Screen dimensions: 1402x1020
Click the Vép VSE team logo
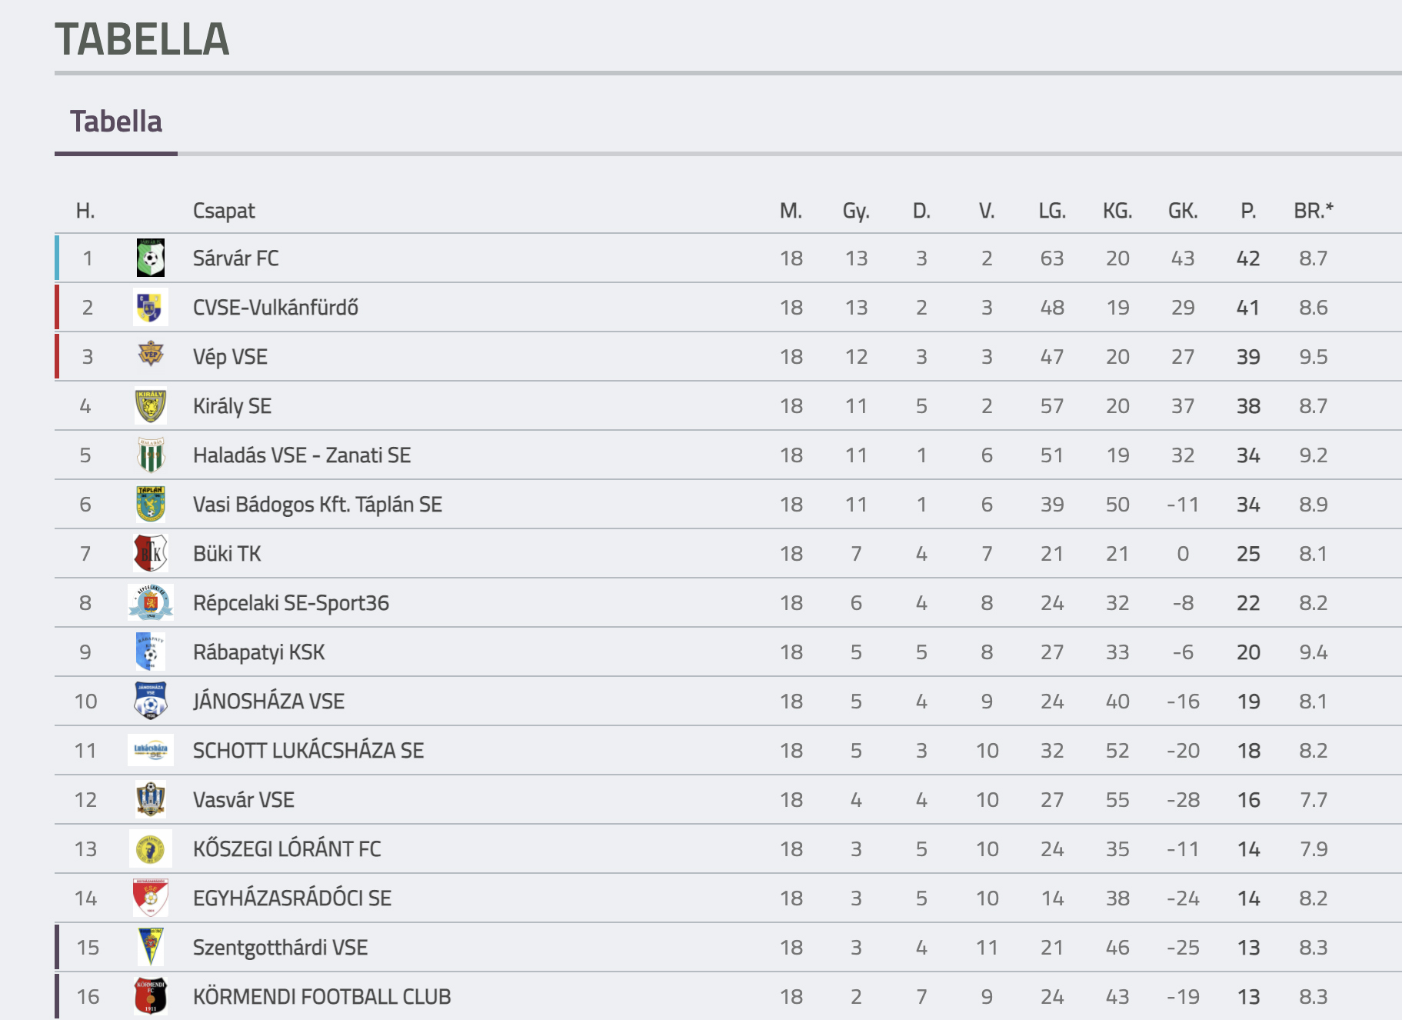tap(151, 355)
